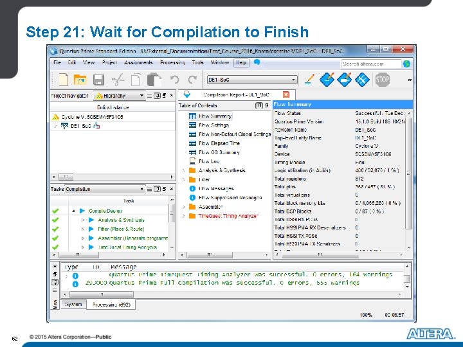Click the Copy toolbar icon
This screenshot has width=463, height=347.
tap(136, 80)
